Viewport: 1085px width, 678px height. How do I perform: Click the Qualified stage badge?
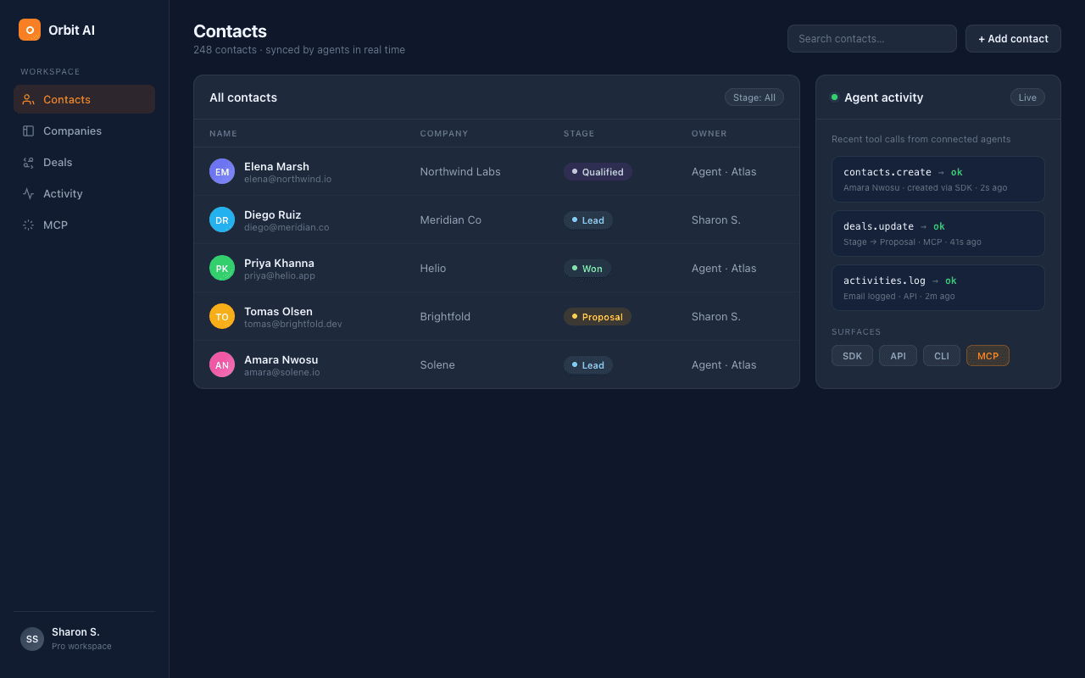(598, 171)
